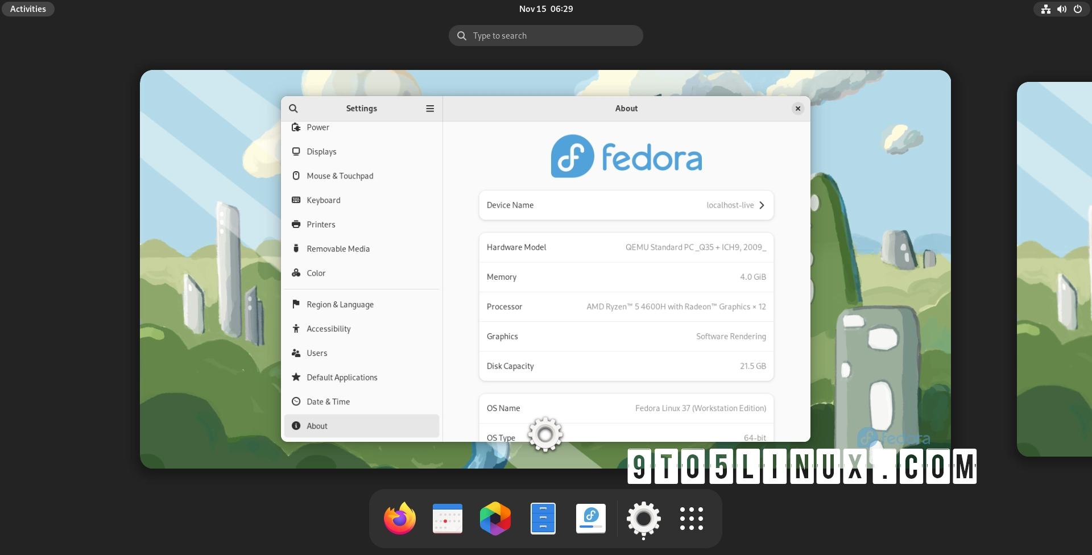Open the hamburger menu in Settings

click(x=429, y=108)
